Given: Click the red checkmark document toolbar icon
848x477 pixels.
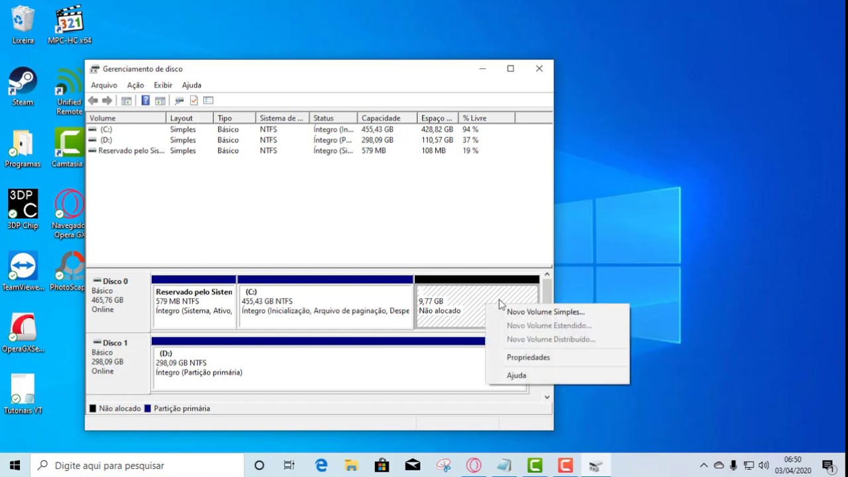Looking at the screenshot, I should click(x=193, y=101).
